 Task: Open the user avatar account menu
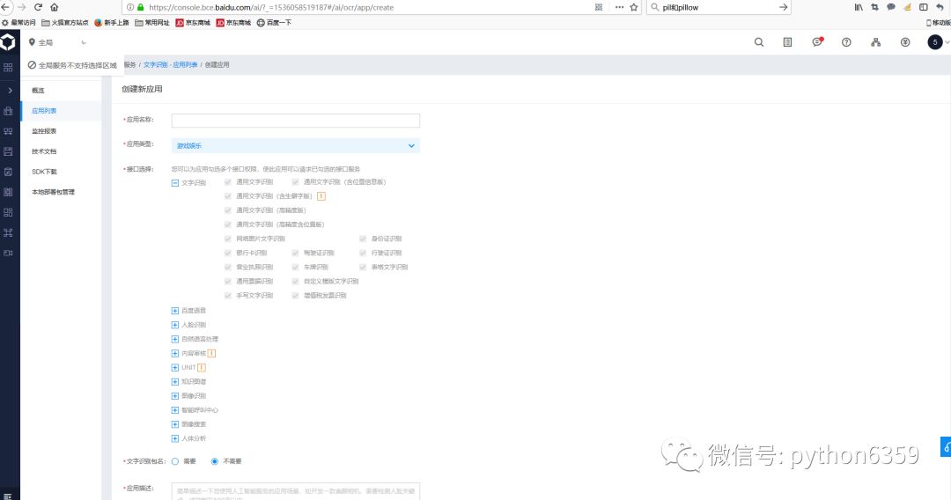click(x=934, y=42)
